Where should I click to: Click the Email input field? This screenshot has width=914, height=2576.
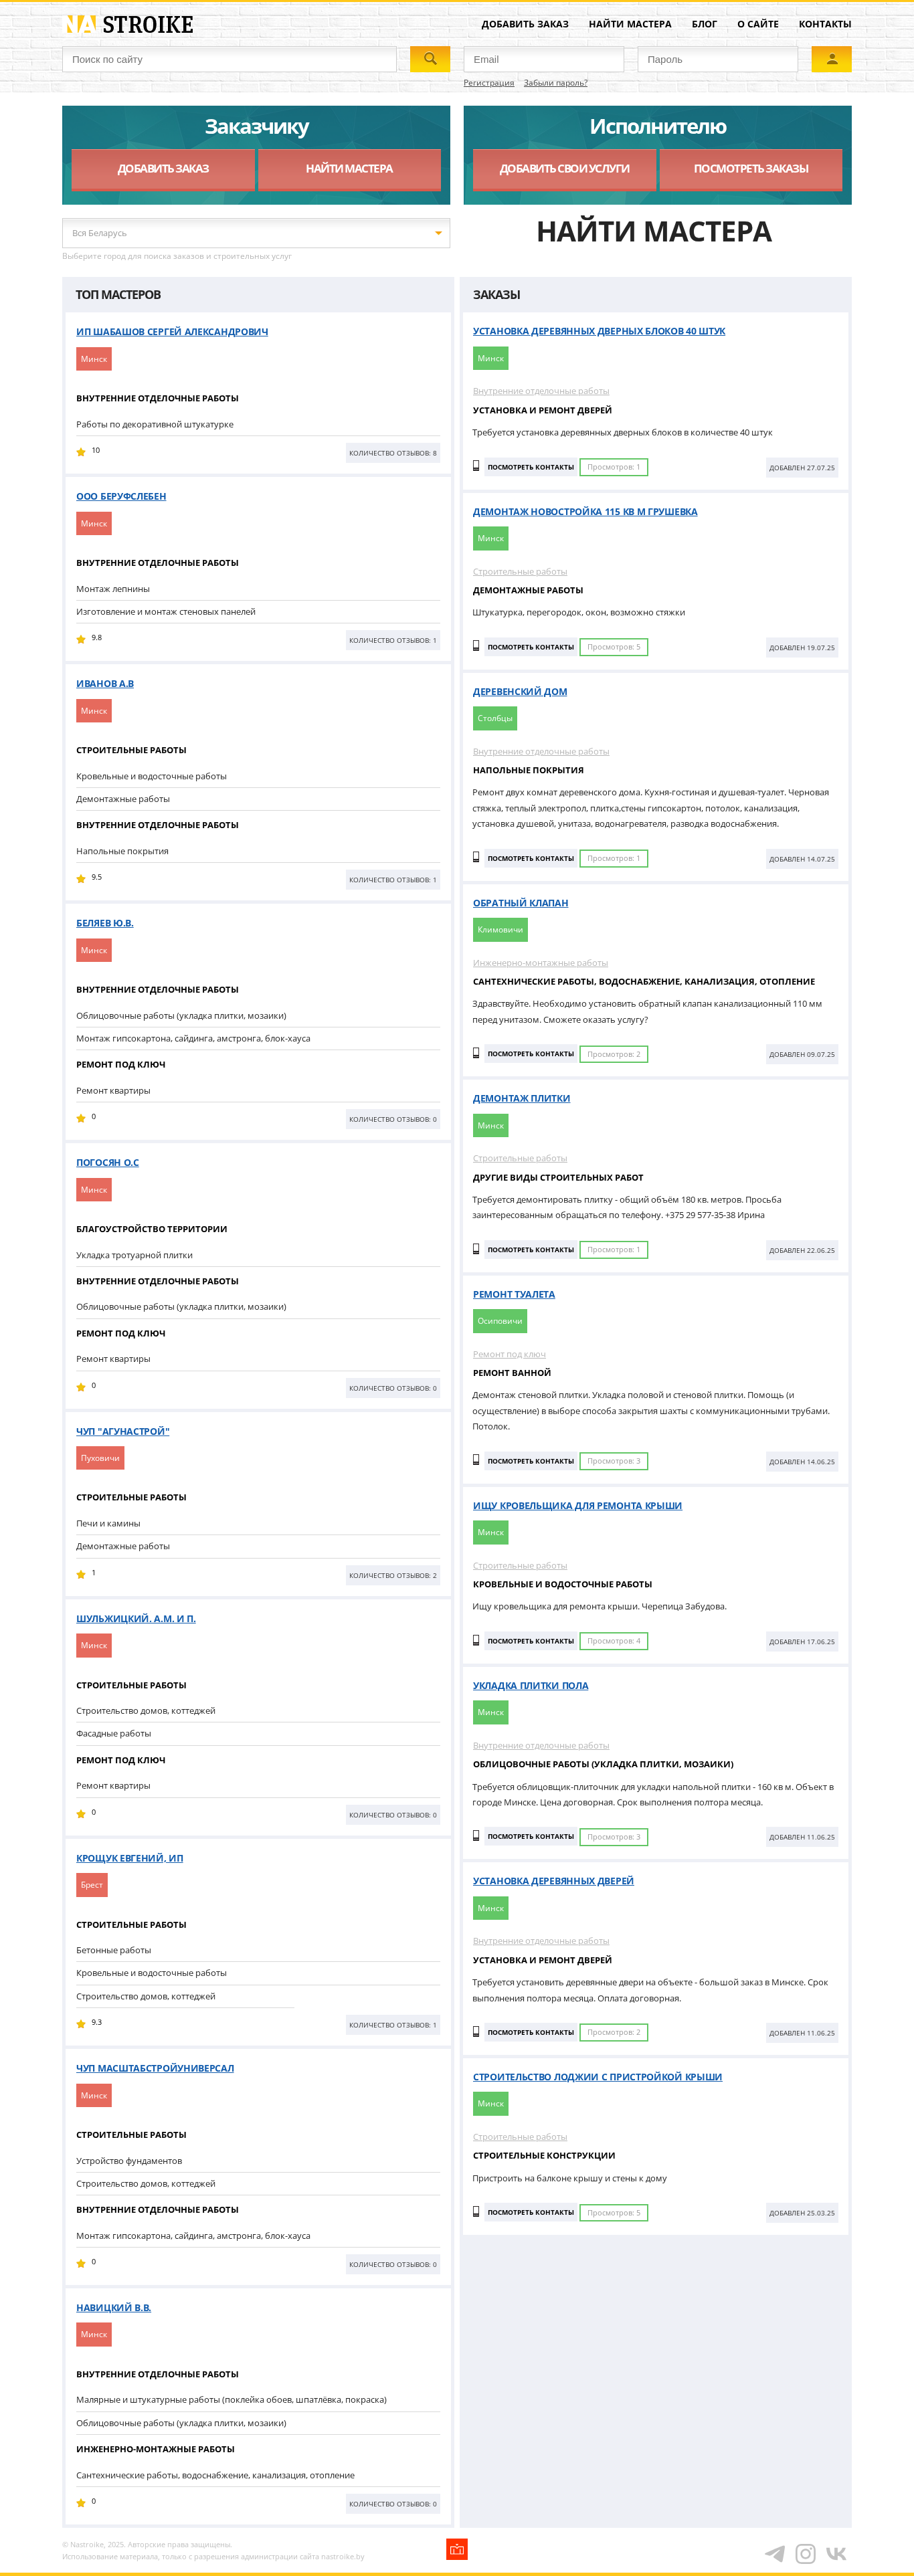544,59
